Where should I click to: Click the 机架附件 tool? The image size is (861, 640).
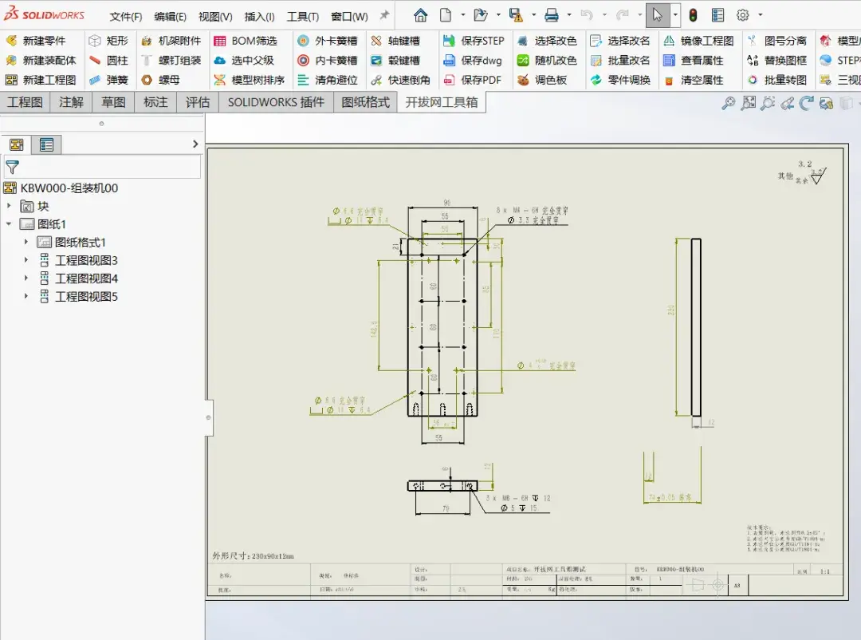pyautogui.click(x=171, y=41)
